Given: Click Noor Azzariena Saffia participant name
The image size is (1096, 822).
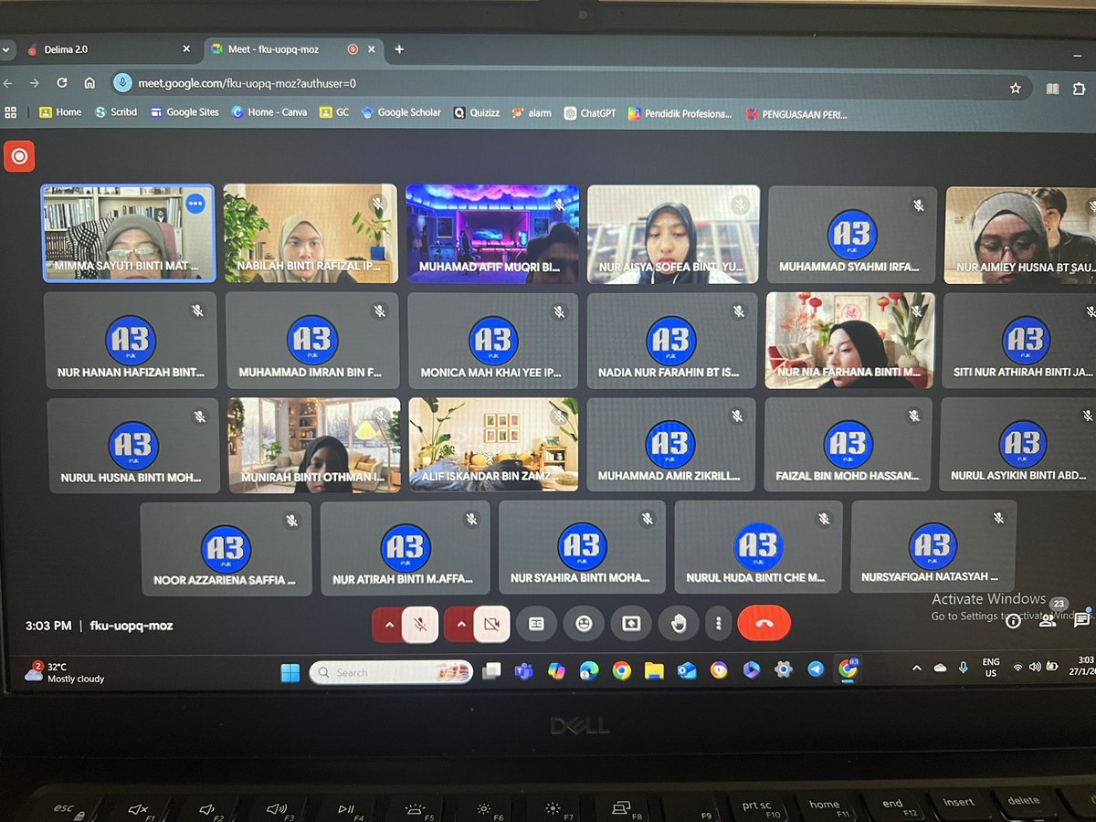Looking at the screenshot, I should click(x=225, y=580).
